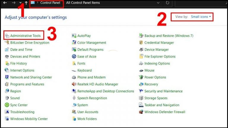Select the Device Manager icon
228x128 pixels.
pos(141,49)
